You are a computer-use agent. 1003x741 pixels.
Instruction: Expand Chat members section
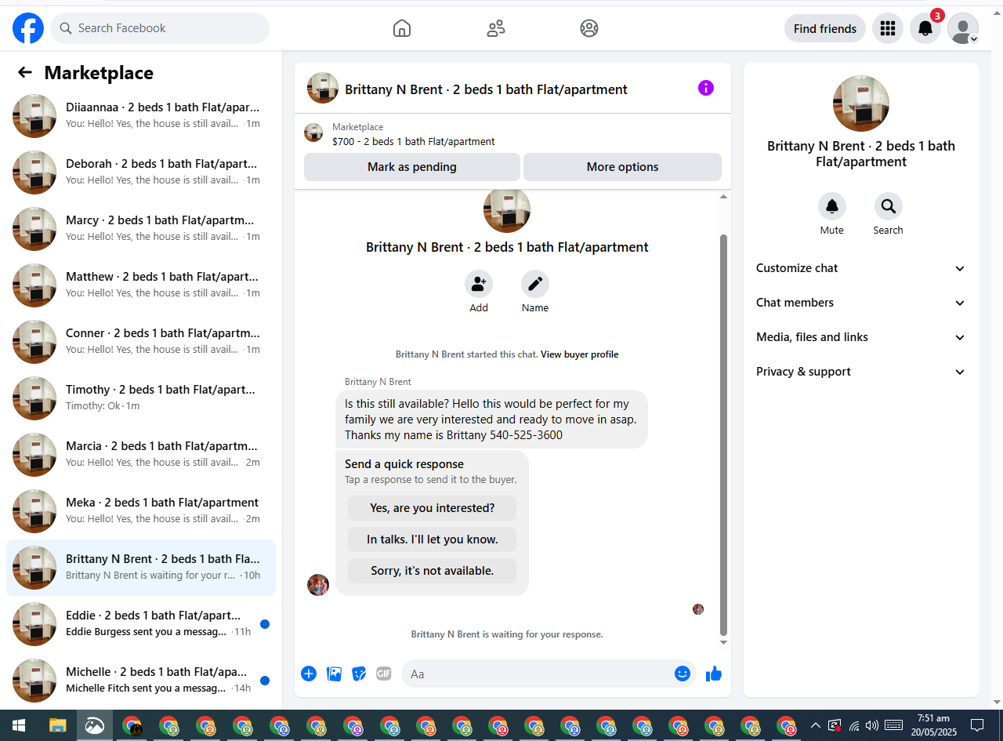861,303
